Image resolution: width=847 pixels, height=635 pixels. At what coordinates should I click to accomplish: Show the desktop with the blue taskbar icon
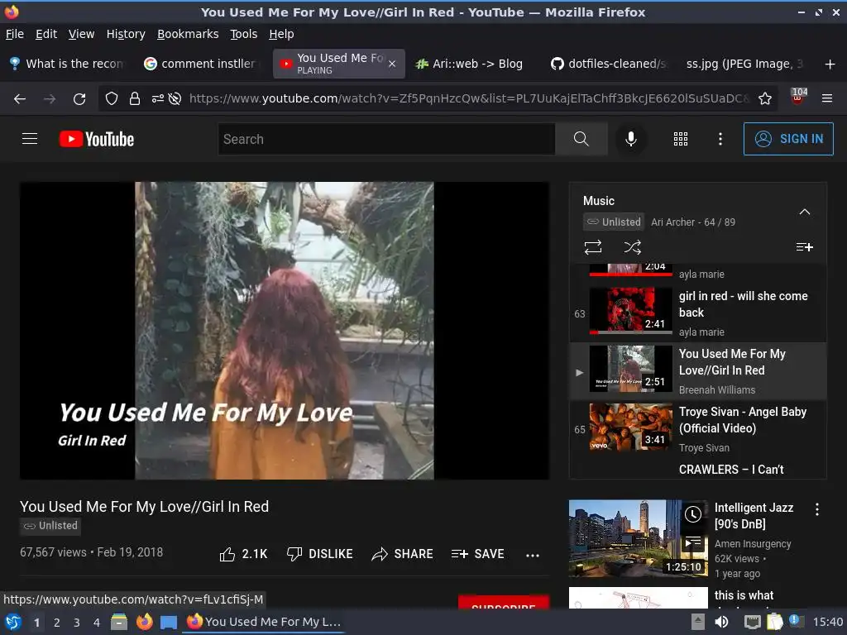169,622
